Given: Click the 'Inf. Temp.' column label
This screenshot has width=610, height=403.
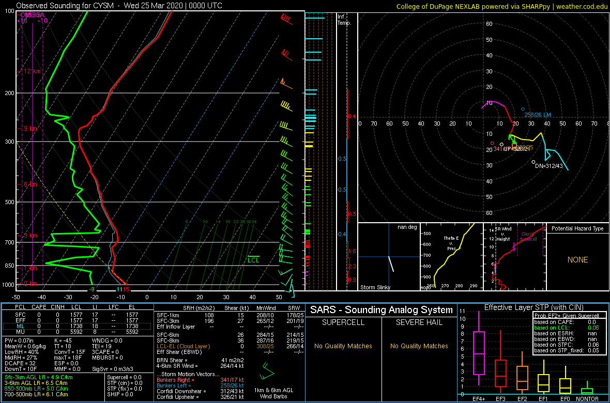Looking at the screenshot, I should 344,20.
